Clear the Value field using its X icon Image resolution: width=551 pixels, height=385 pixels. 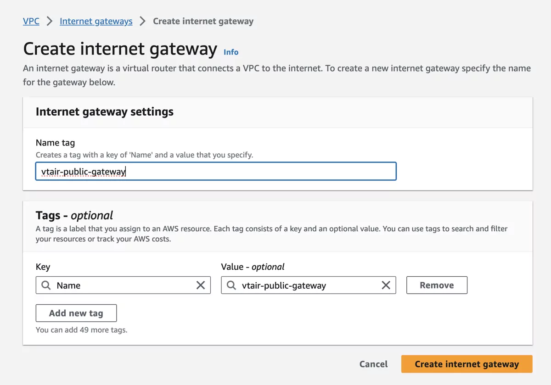[x=386, y=285]
